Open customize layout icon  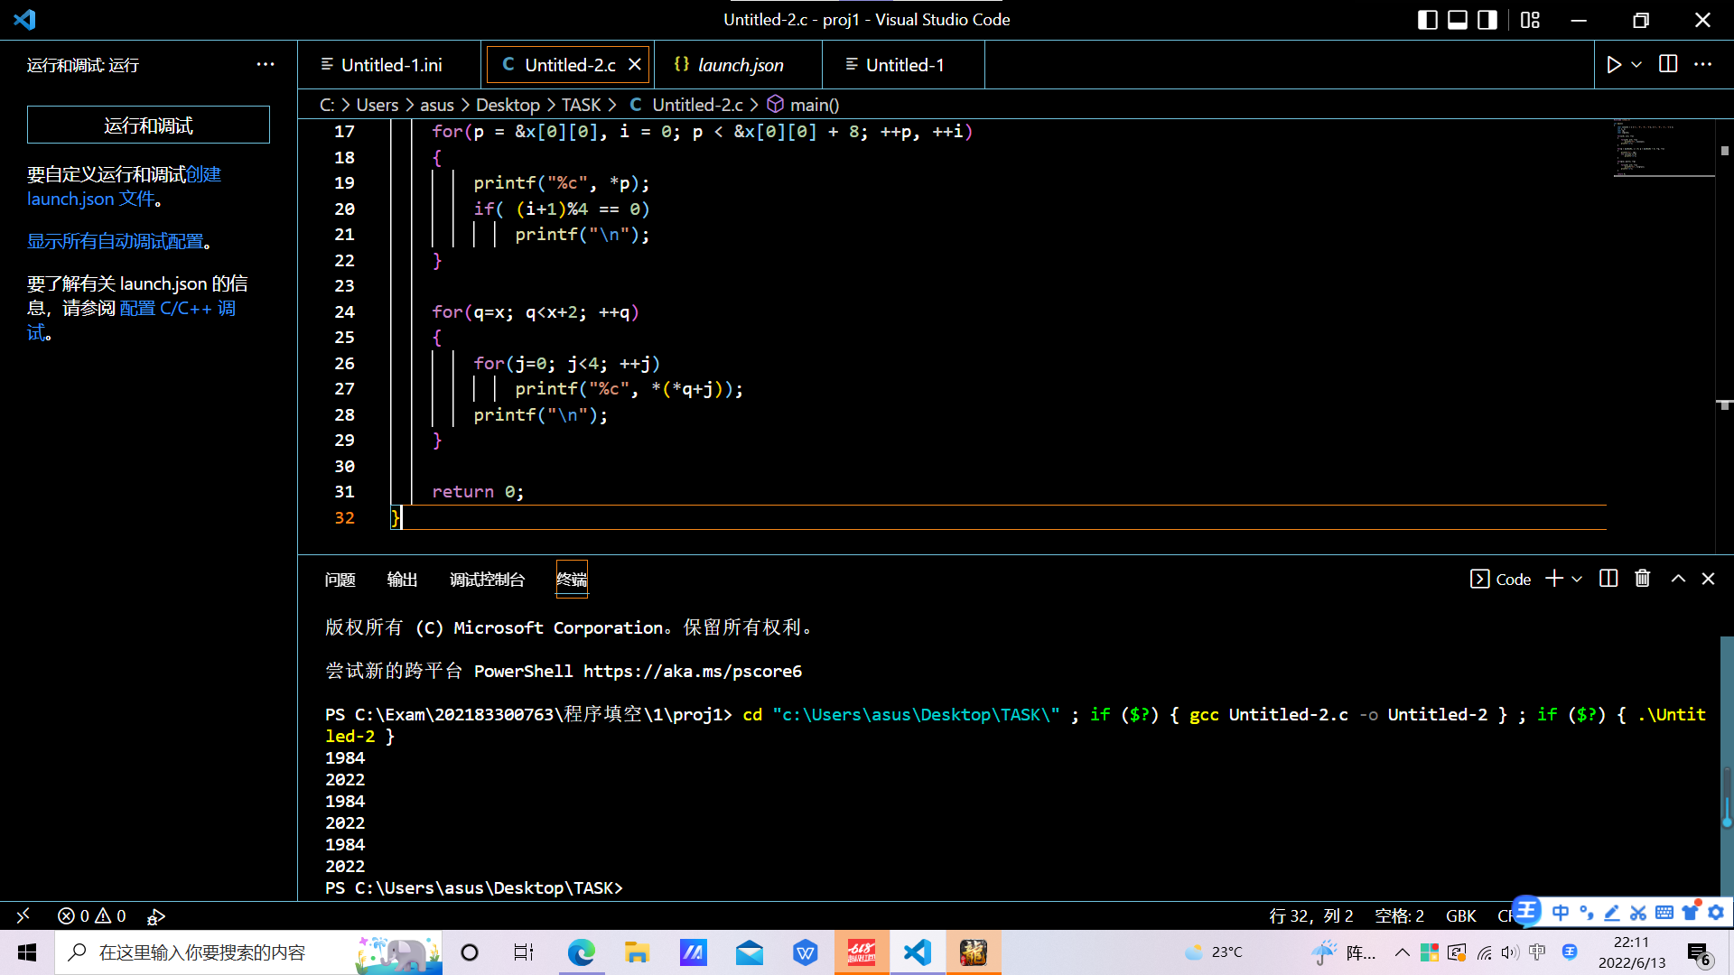1530,20
